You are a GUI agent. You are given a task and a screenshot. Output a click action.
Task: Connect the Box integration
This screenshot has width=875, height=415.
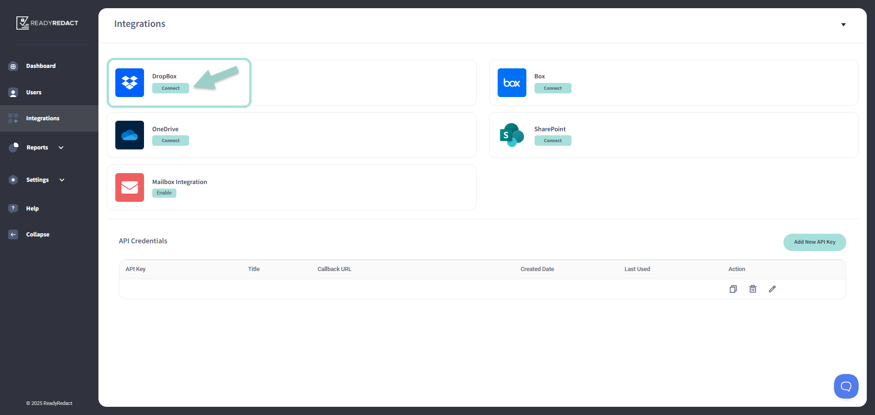553,88
